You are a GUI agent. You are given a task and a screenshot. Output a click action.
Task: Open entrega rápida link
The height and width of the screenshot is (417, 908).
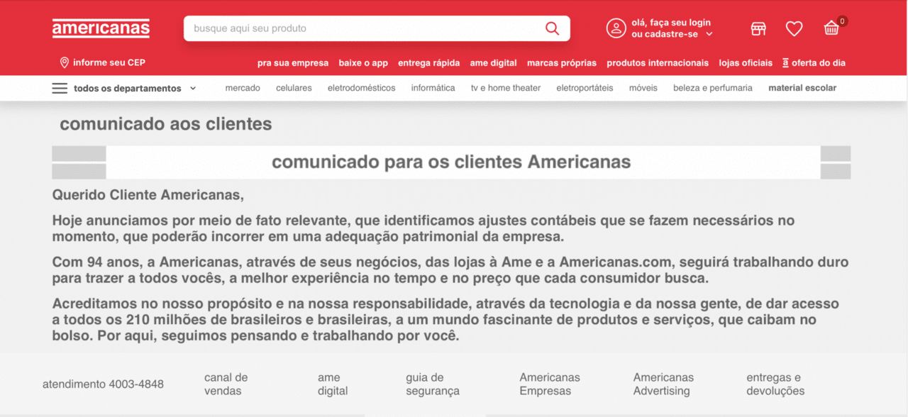(429, 62)
